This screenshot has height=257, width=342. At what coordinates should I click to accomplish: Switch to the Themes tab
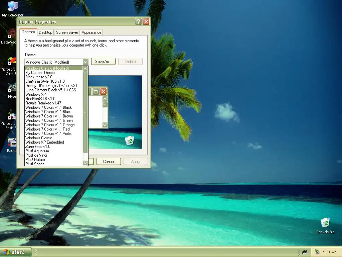[x=28, y=32]
